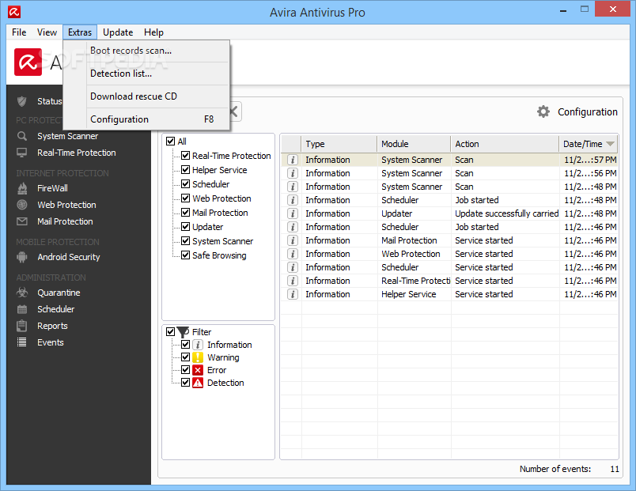The width and height of the screenshot is (636, 491).
Task: Select the 11/2...:56 PM date cell
Action: click(x=590, y=173)
